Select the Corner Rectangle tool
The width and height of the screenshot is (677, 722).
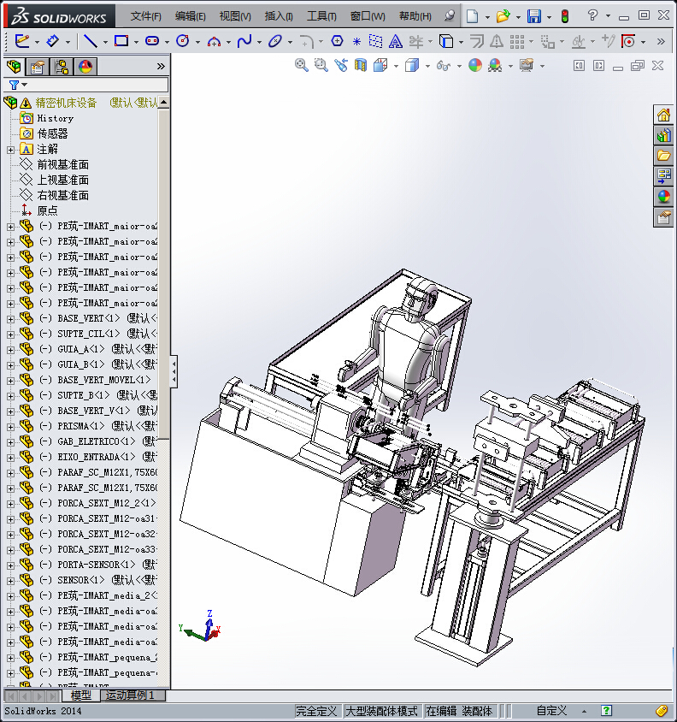[x=121, y=41]
